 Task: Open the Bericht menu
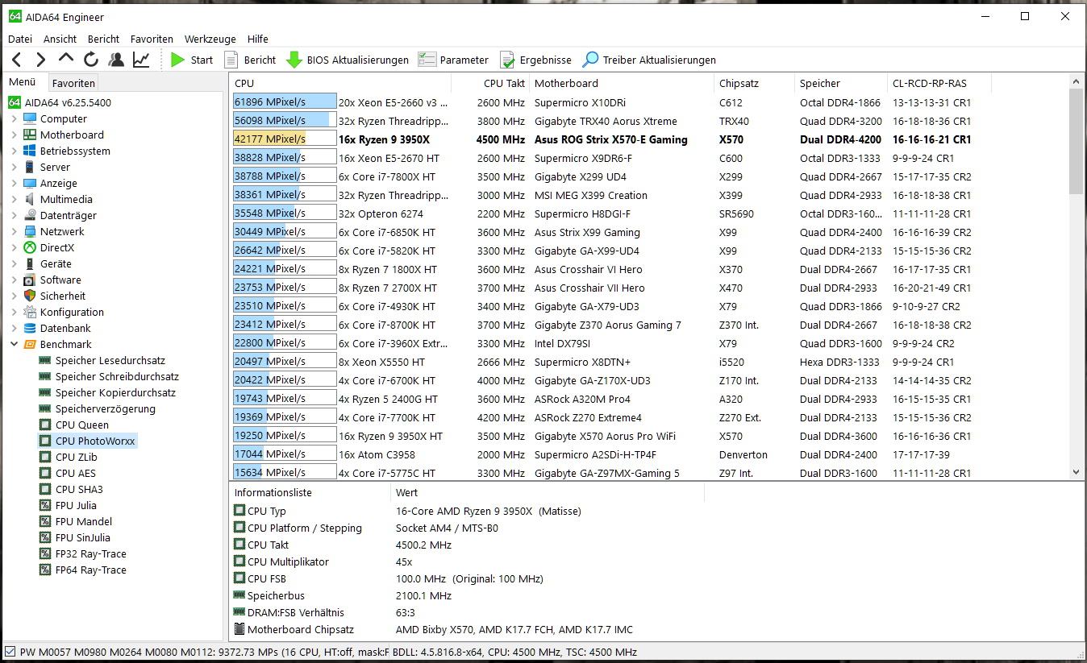[103, 39]
